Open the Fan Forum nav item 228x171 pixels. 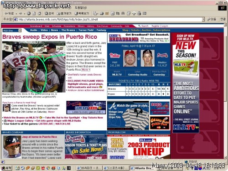pyautogui.click(x=103, y=26)
